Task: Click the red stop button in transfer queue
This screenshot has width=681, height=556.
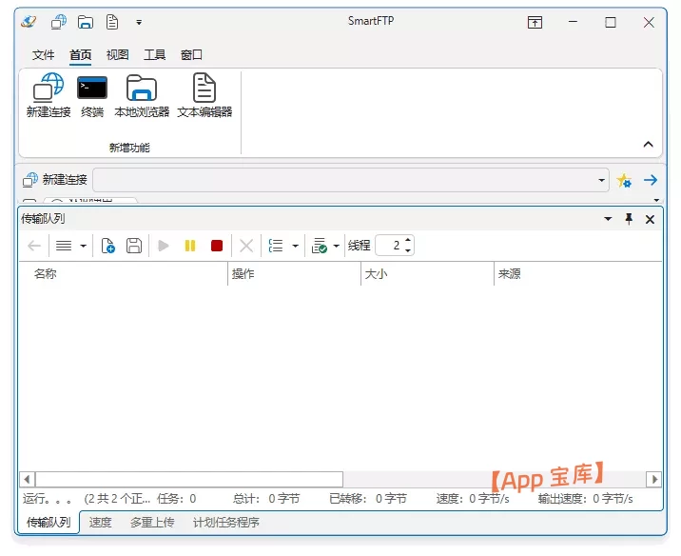Action: (217, 246)
